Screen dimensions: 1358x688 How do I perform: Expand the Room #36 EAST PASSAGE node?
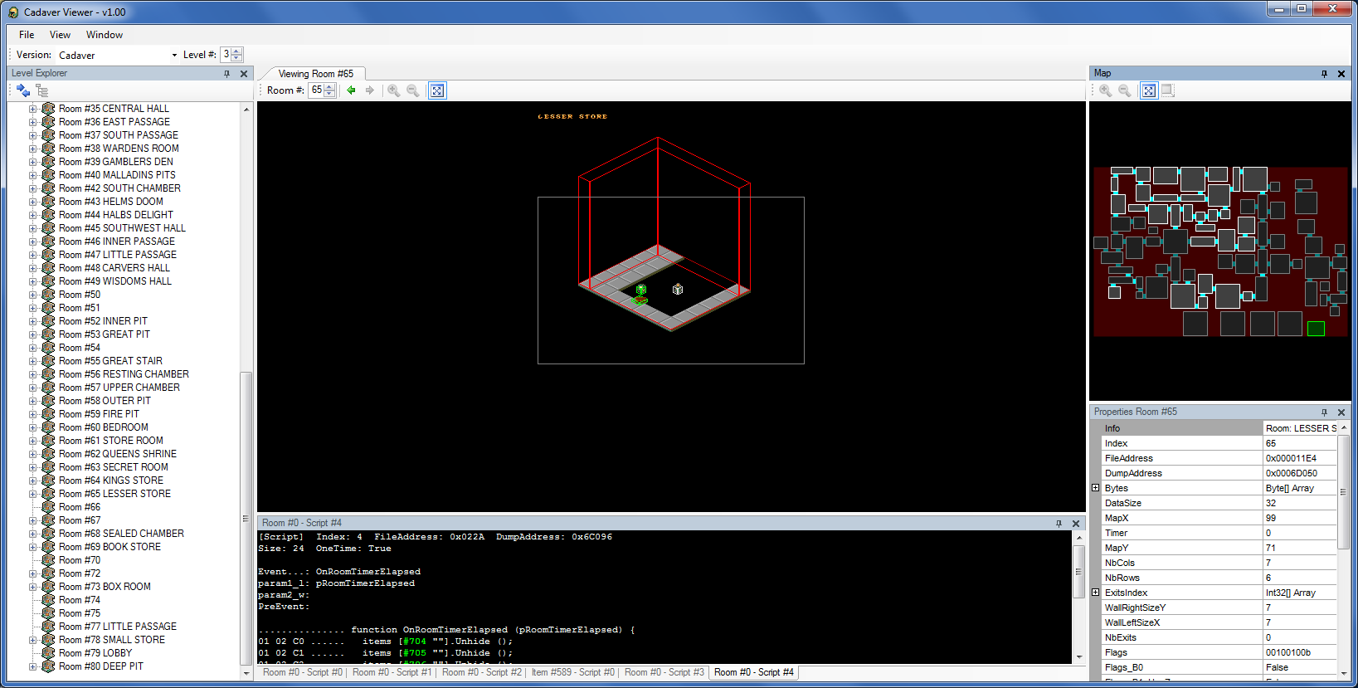(32, 122)
